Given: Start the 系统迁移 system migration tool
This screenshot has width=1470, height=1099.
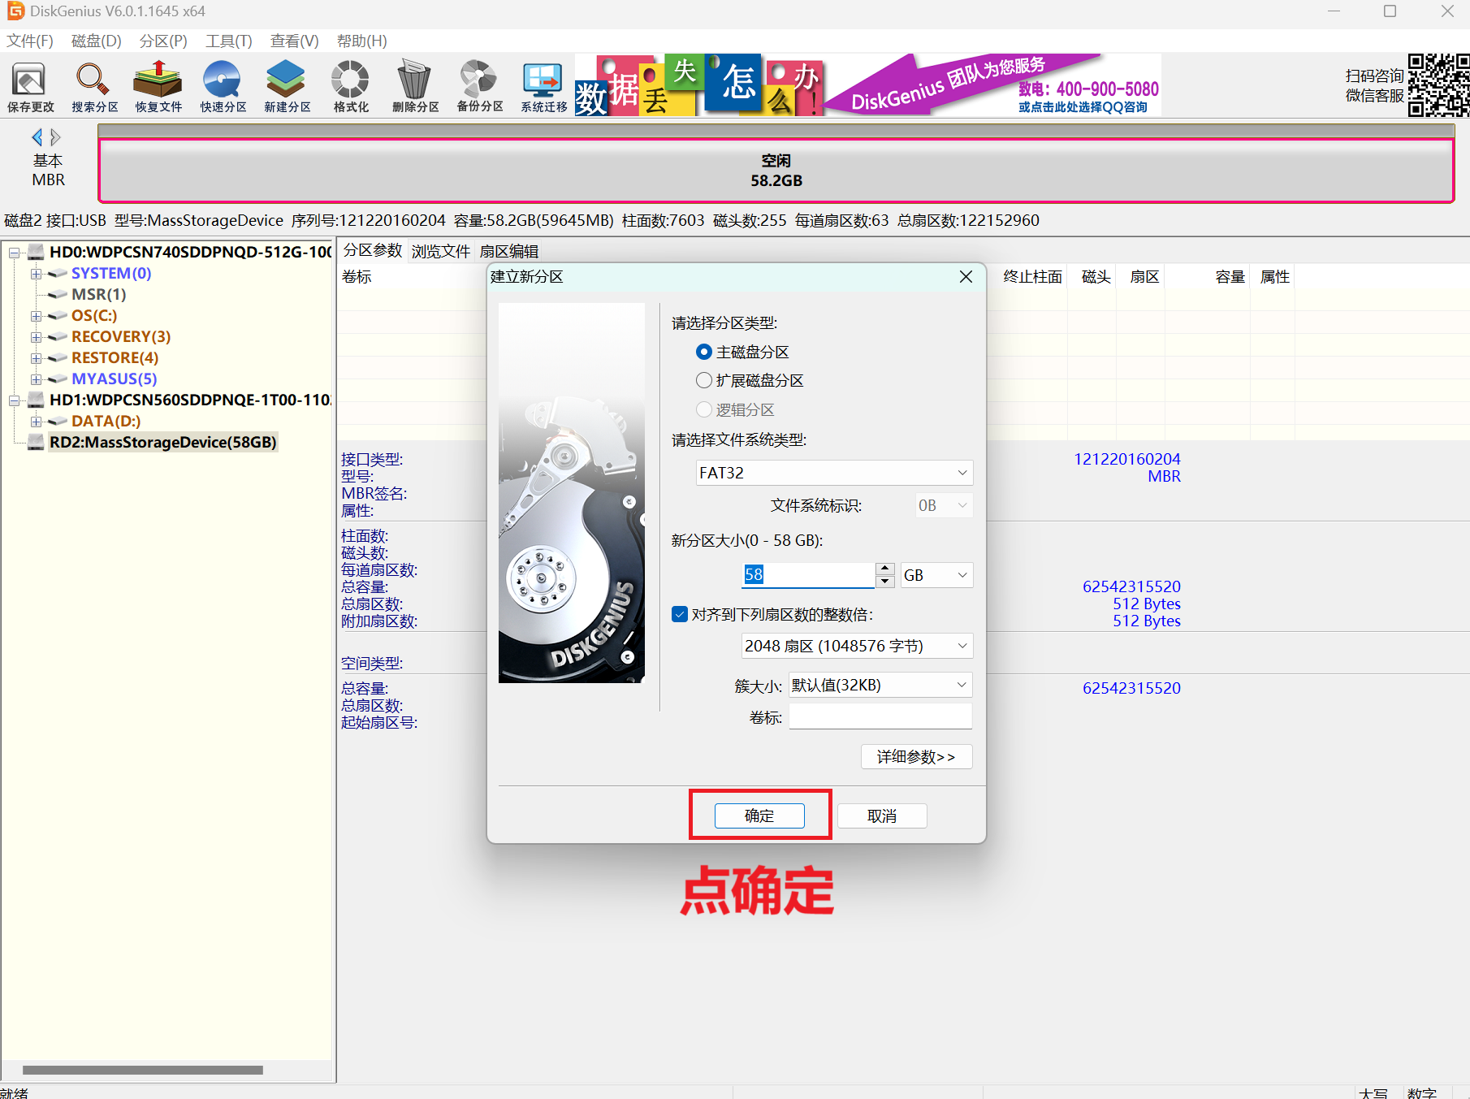Looking at the screenshot, I should click(543, 86).
